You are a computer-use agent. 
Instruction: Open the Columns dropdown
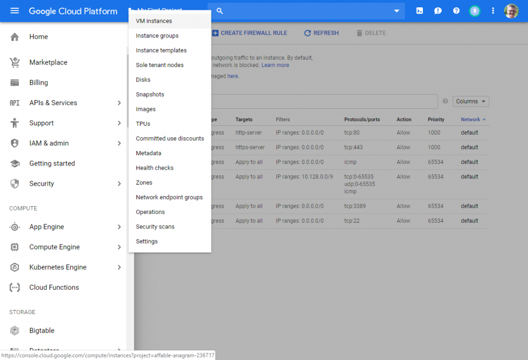click(x=471, y=102)
